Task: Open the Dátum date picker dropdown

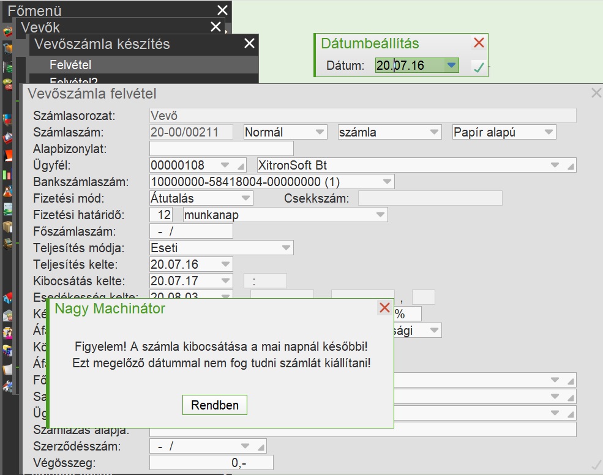Action: (451, 65)
